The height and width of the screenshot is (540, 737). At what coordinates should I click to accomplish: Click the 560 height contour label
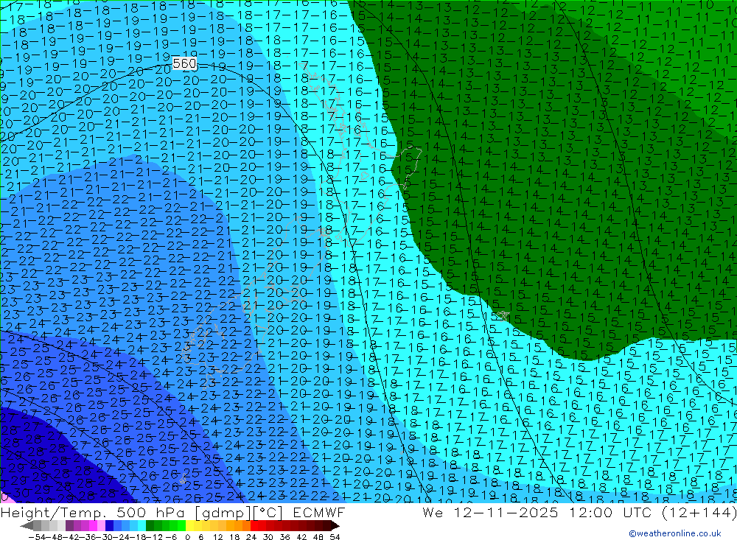click(x=184, y=64)
